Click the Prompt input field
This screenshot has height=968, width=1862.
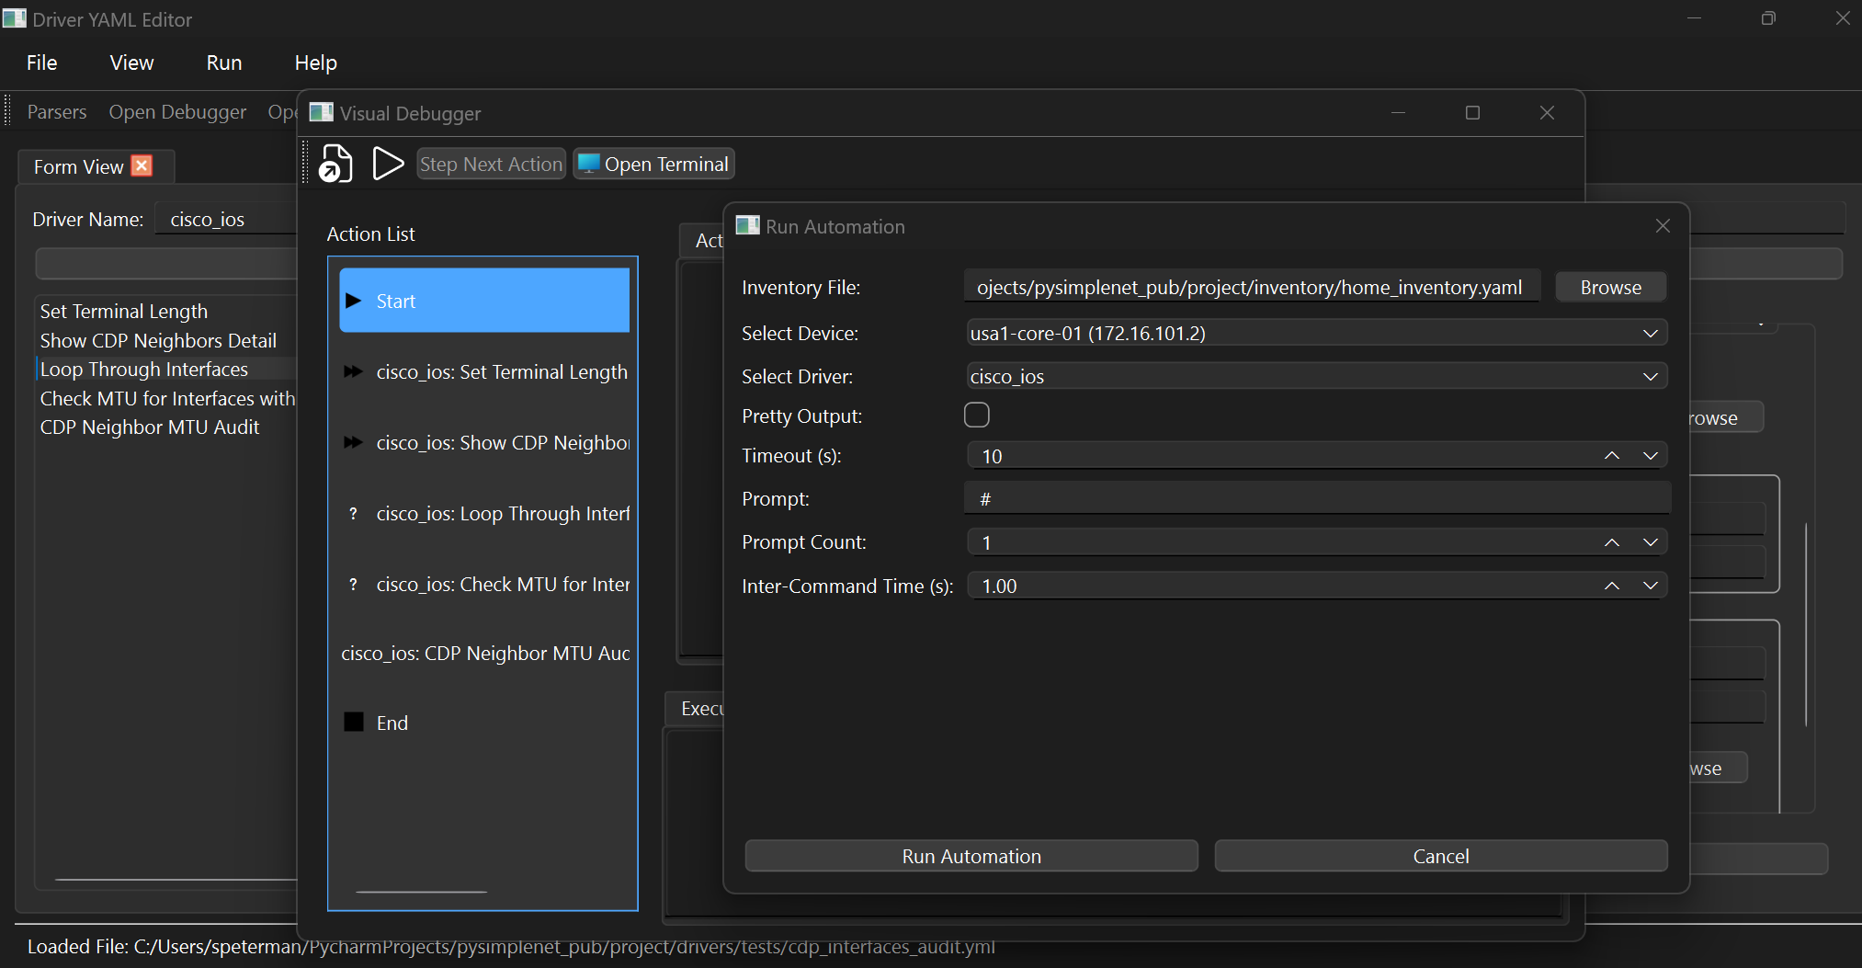(1316, 498)
